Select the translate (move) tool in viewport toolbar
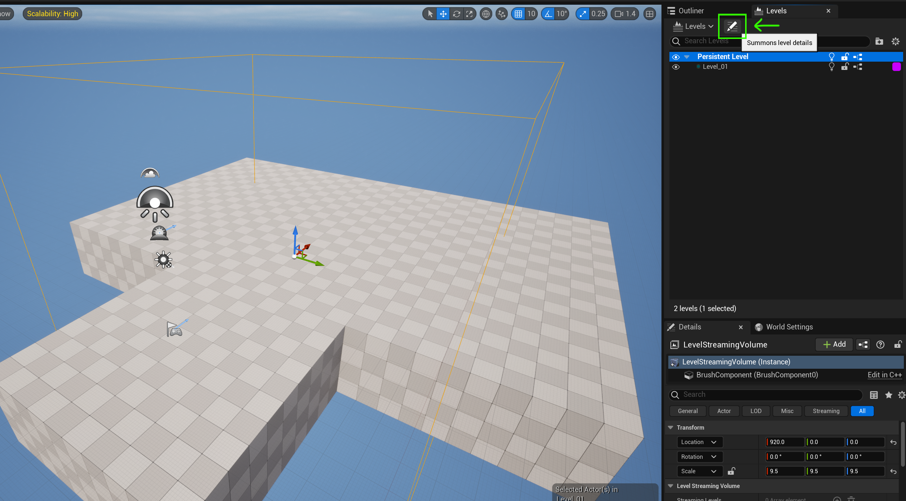 (443, 14)
